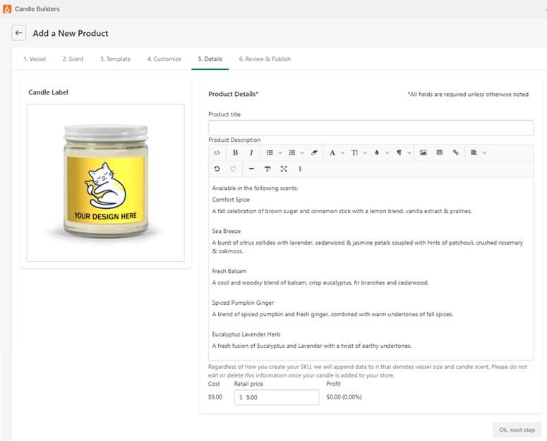Image resolution: width=547 pixels, height=441 pixels.
Task: Expand the font family dropdown
Action: 337,152
